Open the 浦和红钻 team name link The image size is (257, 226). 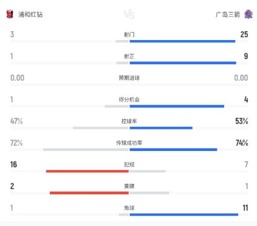tap(30, 14)
